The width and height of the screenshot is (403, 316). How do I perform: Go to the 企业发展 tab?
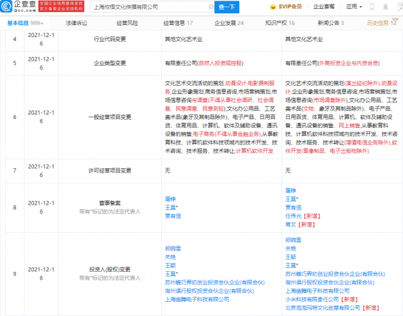coord(229,22)
